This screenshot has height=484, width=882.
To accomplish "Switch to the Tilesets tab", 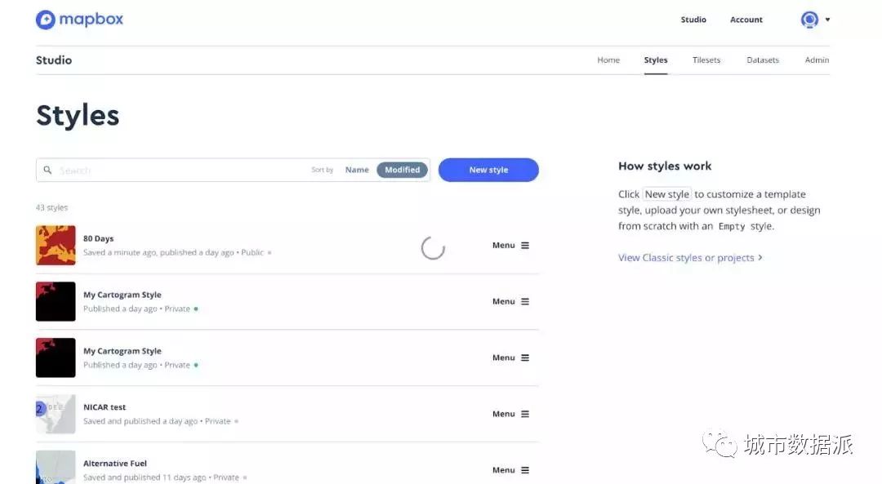I will coord(706,60).
